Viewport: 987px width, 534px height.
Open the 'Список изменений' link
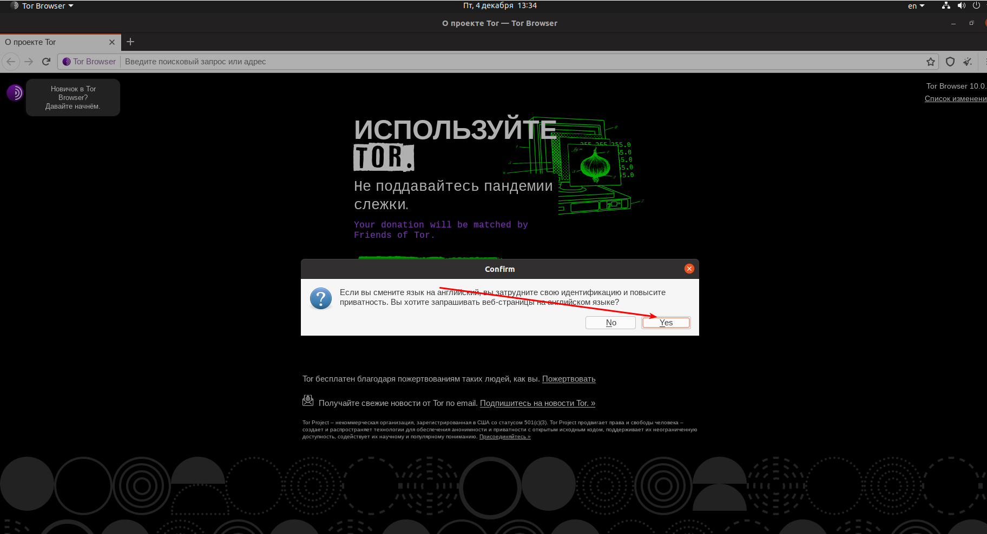(956, 98)
